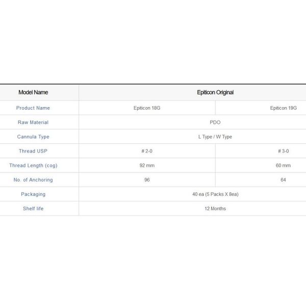The height and width of the screenshot is (306, 306).
Task: Select the # 2-0 thread value
Action: pyautogui.click(x=147, y=151)
